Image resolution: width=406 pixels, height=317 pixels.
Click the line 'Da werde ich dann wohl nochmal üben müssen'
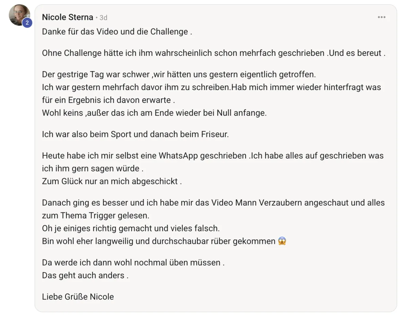point(133,262)
